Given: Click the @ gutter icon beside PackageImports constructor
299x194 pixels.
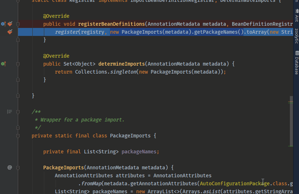Looking at the screenshot, I should [x=9, y=168].
